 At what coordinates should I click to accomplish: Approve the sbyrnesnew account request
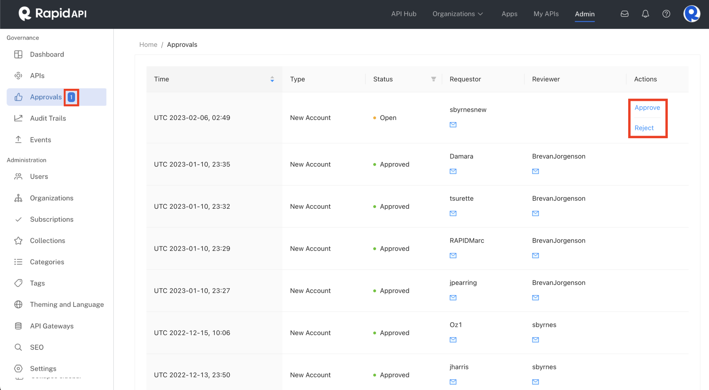(x=647, y=108)
